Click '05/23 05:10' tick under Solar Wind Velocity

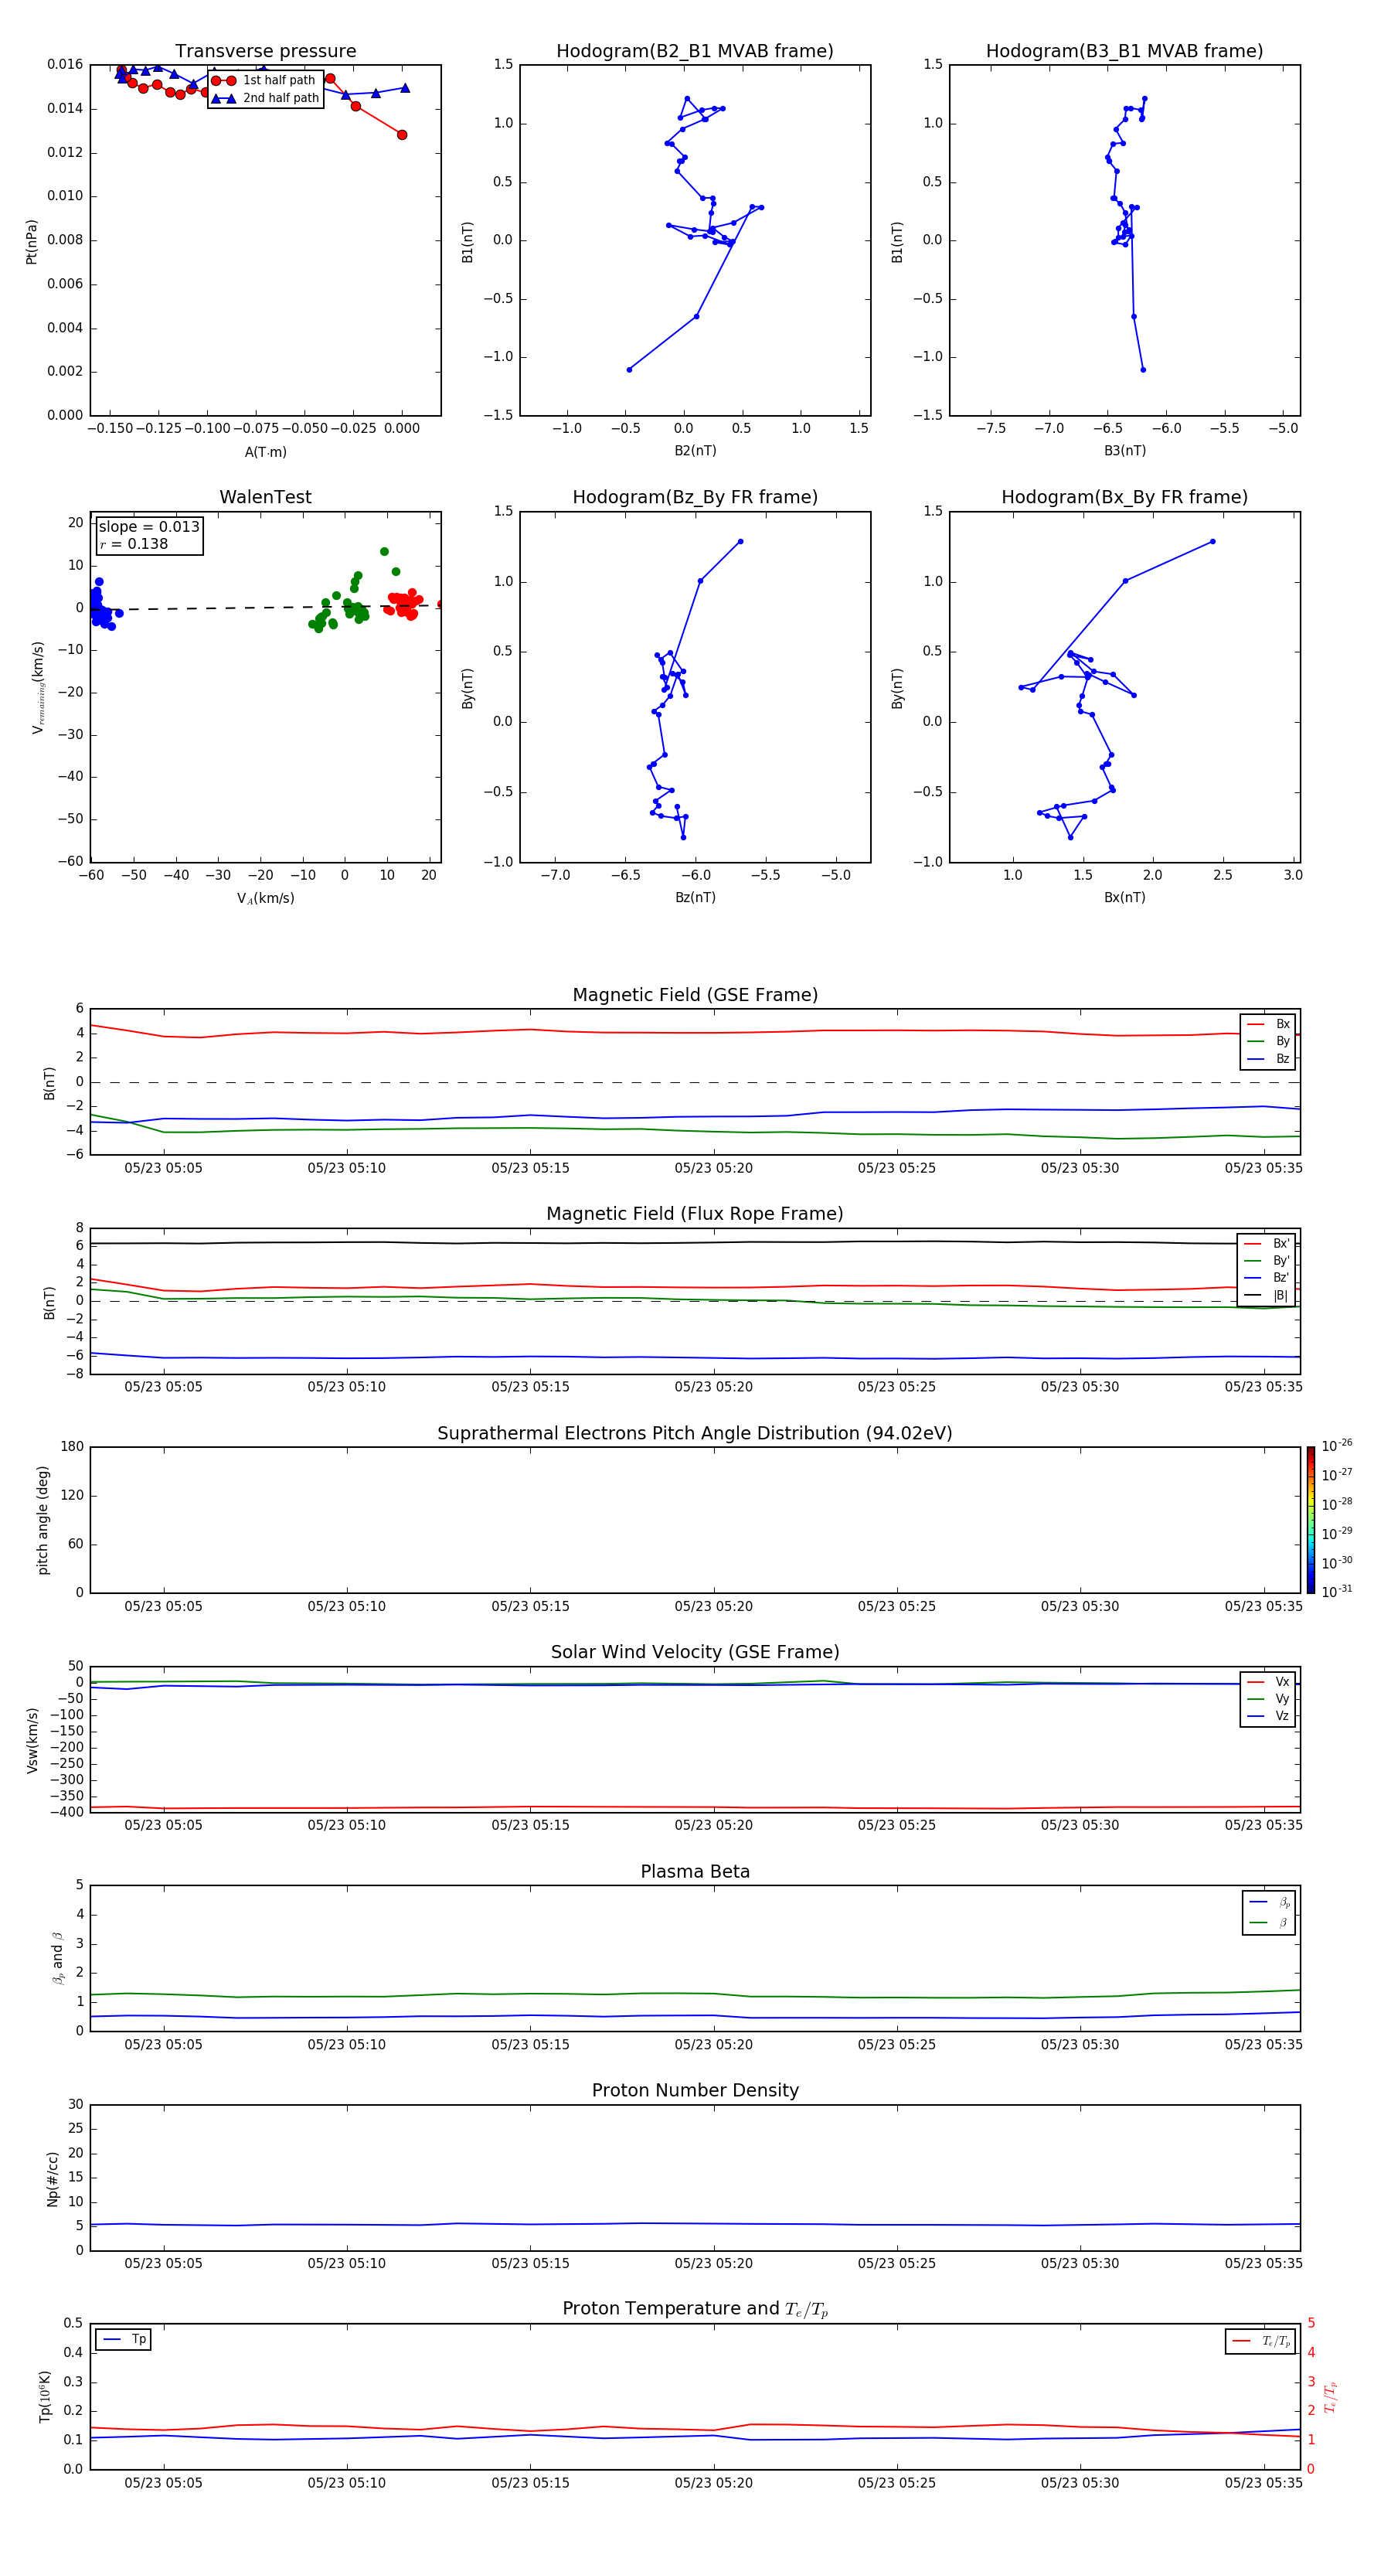pos(346,1826)
